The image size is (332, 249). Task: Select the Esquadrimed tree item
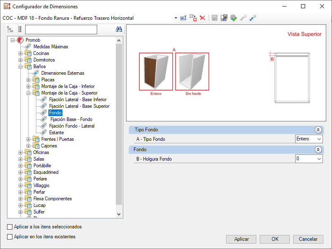click(x=46, y=172)
